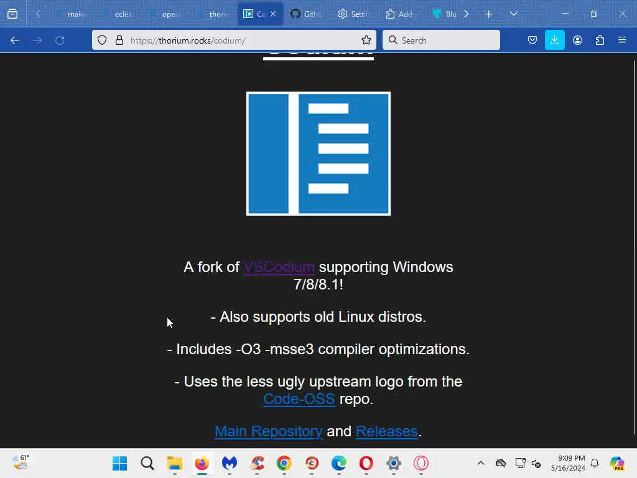Image resolution: width=637 pixels, height=478 pixels.
Task: Open File Explorer from the taskbar
Action: [175, 463]
